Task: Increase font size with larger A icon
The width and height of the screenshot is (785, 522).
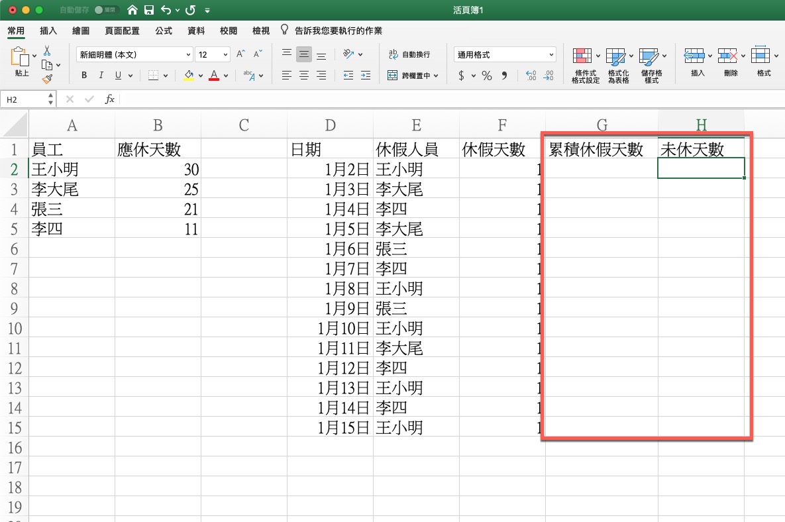Action: (241, 54)
